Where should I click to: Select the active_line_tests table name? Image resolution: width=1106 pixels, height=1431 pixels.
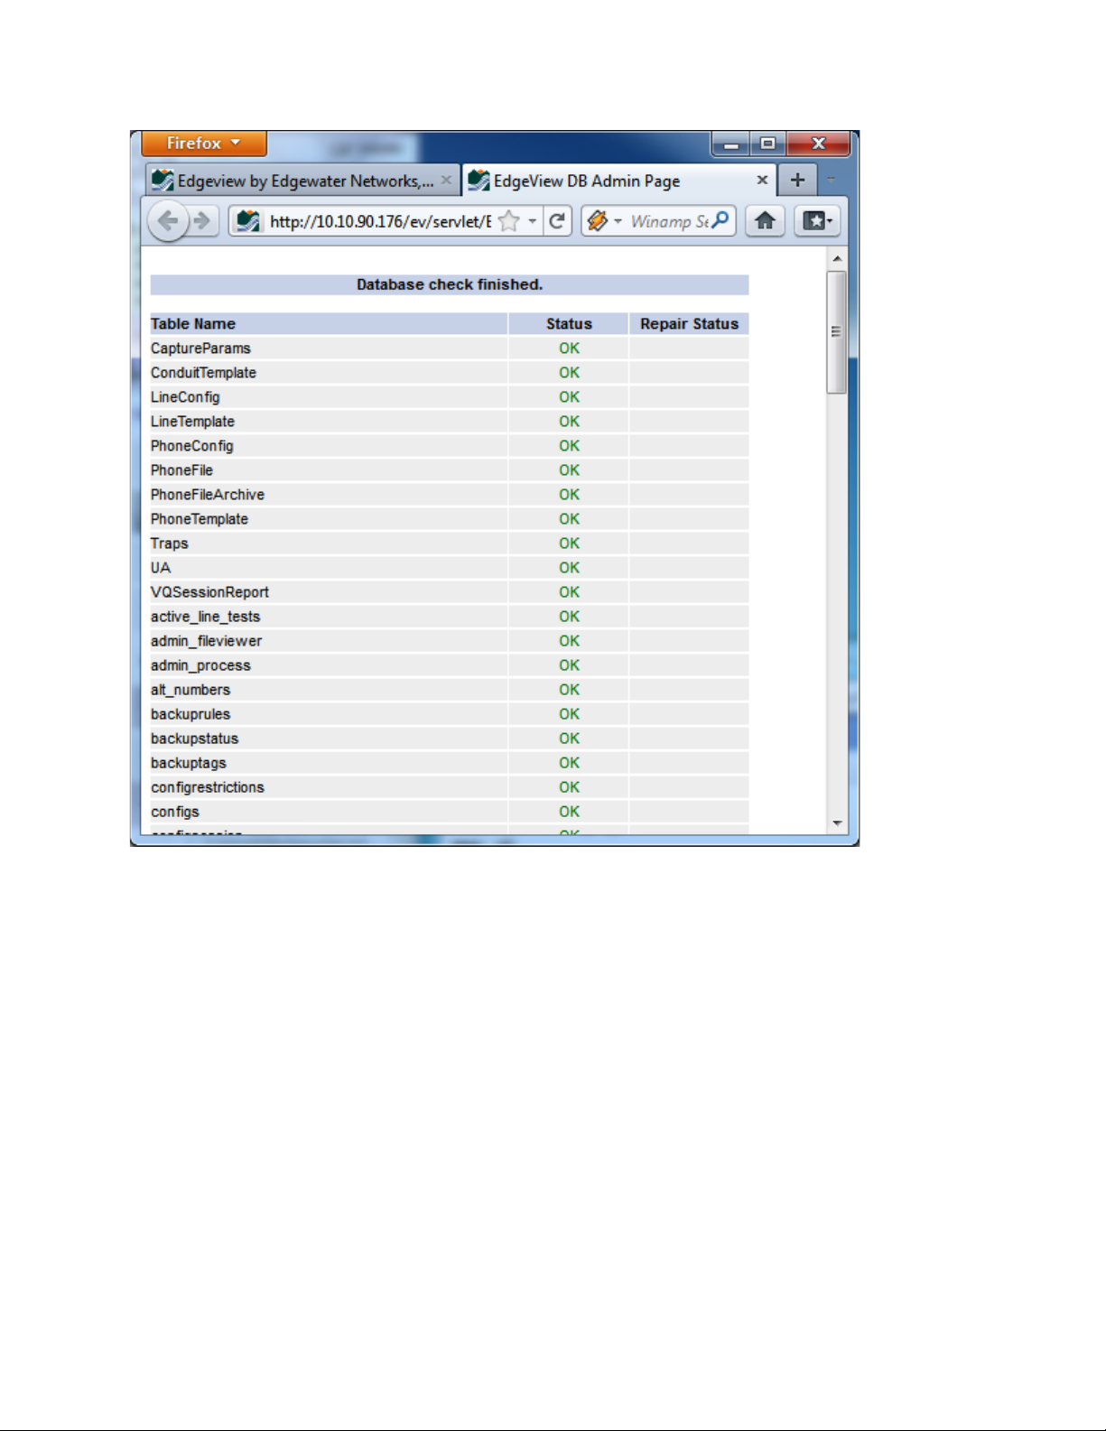click(x=205, y=617)
